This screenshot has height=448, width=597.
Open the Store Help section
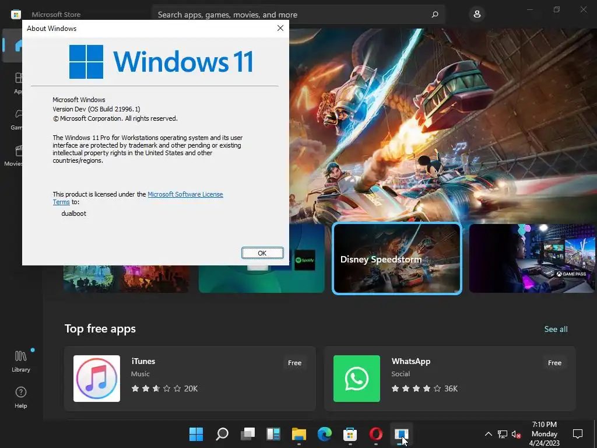pos(20,397)
